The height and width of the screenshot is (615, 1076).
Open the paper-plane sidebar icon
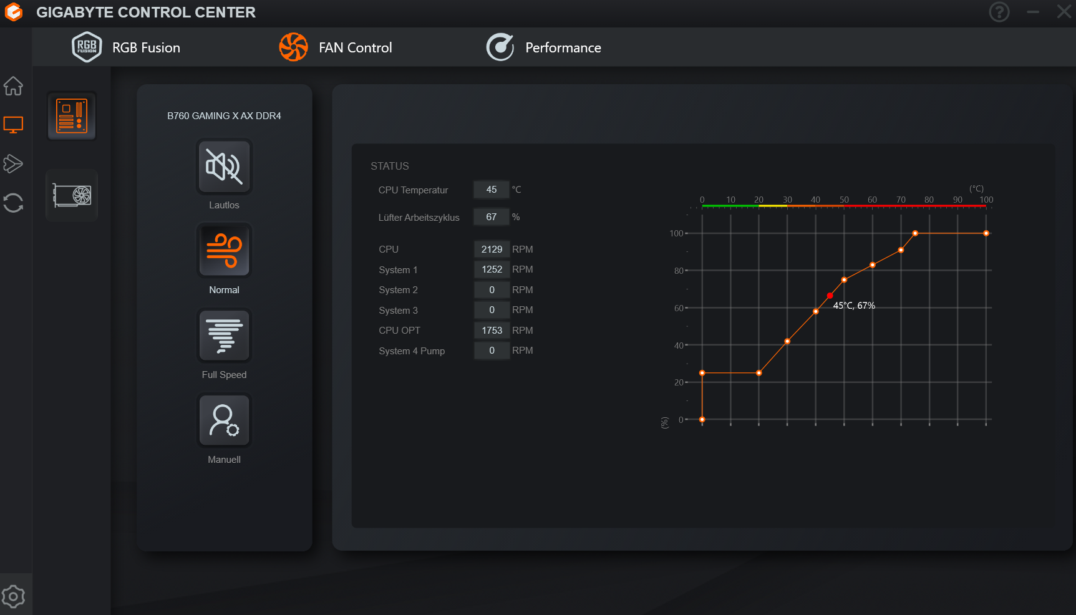[13, 164]
